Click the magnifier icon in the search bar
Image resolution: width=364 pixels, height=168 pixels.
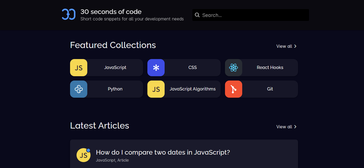click(x=197, y=15)
